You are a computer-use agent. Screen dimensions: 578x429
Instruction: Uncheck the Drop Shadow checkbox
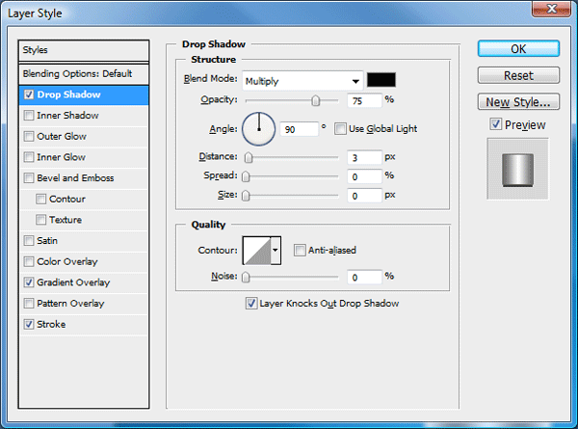(29, 94)
